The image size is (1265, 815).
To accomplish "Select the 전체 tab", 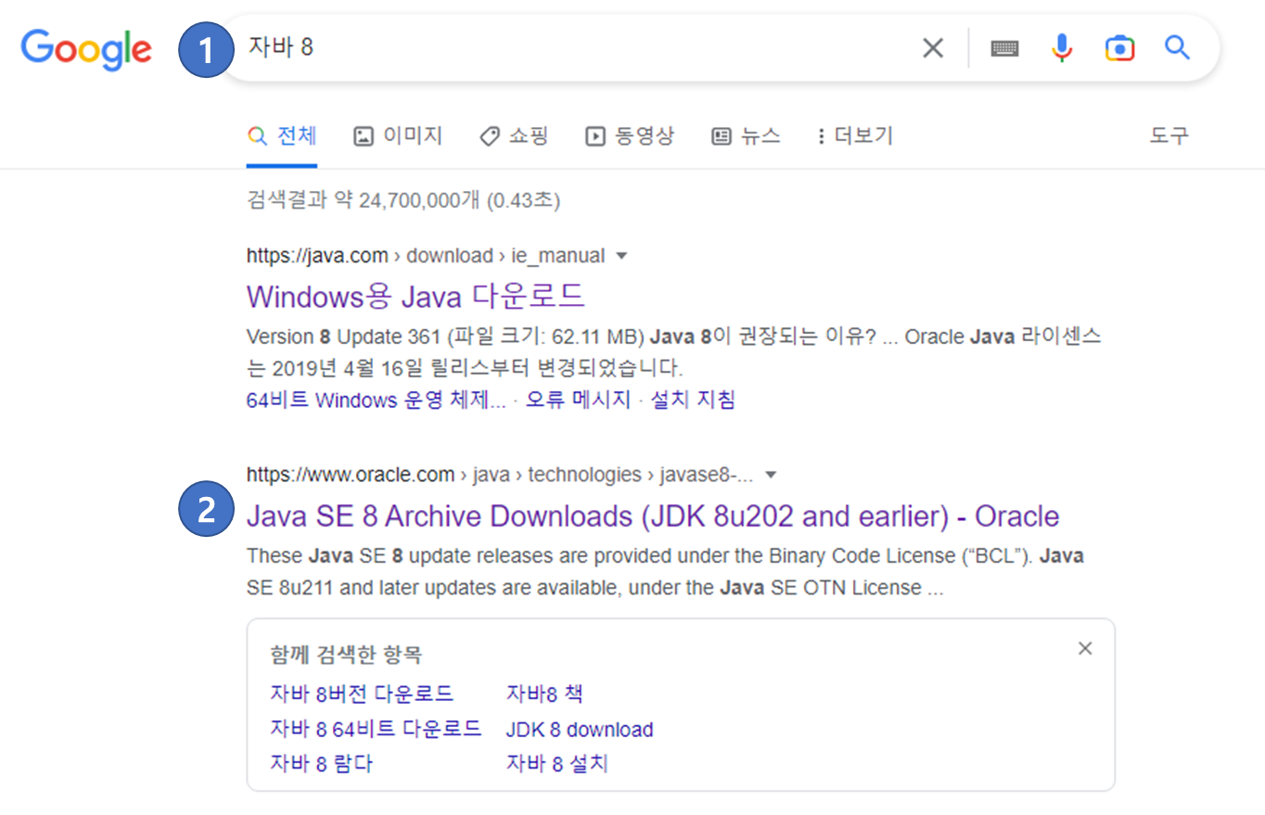I will [282, 136].
